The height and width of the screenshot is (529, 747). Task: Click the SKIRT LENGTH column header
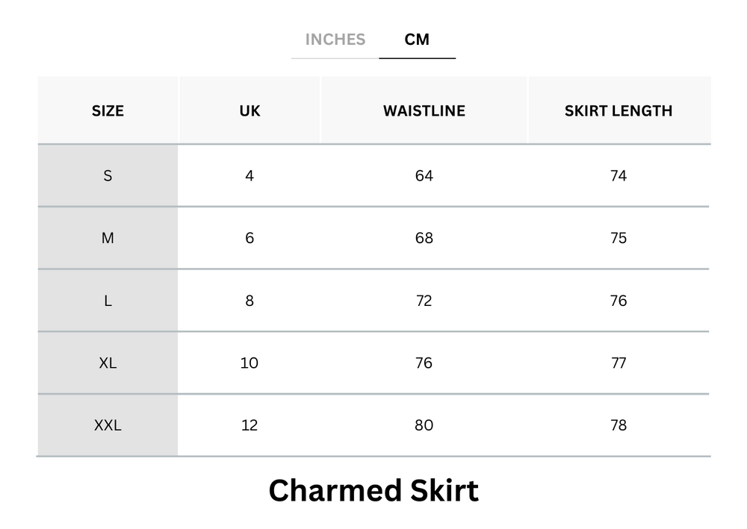[x=619, y=110]
